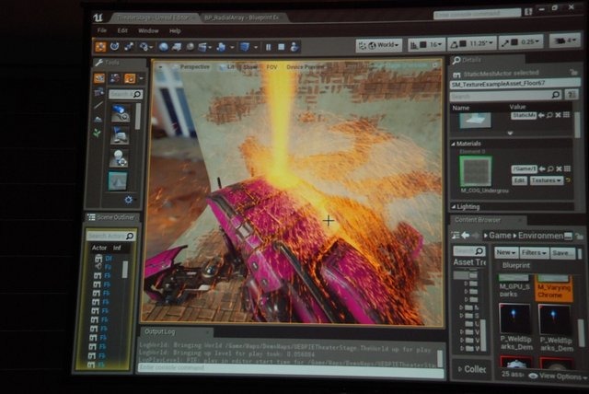The width and height of the screenshot is (589, 394).
Task: Go back in Content Browser history
Action: point(466,236)
